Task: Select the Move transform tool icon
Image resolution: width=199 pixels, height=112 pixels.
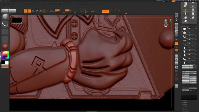Action: pyautogui.click(x=33, y=11)
